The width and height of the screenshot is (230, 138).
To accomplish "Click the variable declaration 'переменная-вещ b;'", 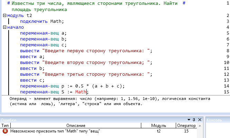I will (x=43, y=39).
